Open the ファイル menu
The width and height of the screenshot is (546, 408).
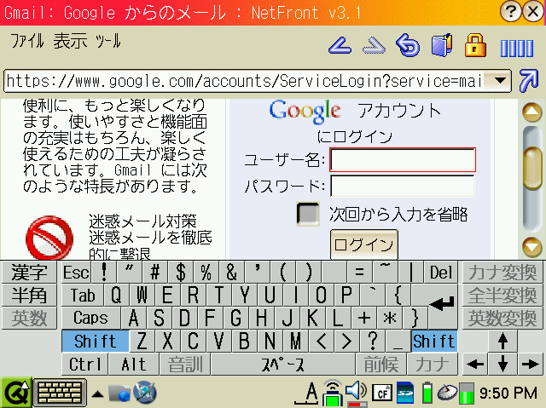point(27,41)
